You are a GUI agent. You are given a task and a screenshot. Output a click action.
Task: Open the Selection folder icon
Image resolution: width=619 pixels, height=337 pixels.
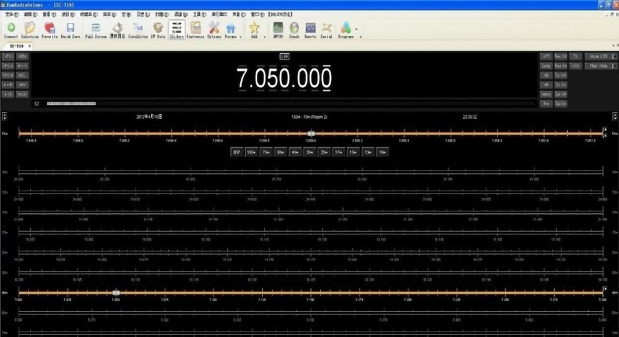(30, 29)
